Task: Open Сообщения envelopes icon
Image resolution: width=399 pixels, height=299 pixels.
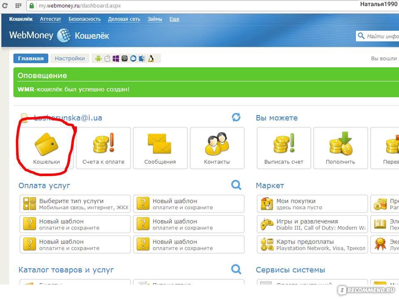Action: coord(160,144)
